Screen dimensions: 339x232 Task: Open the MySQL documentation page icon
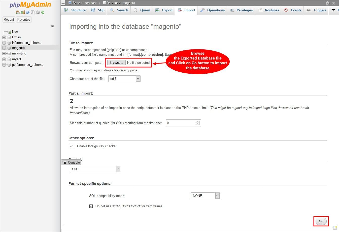(x=32, y=12)
